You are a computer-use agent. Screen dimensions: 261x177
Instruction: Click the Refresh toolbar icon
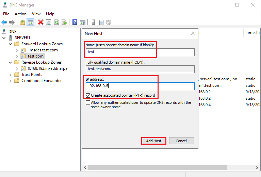coord(56,22)
